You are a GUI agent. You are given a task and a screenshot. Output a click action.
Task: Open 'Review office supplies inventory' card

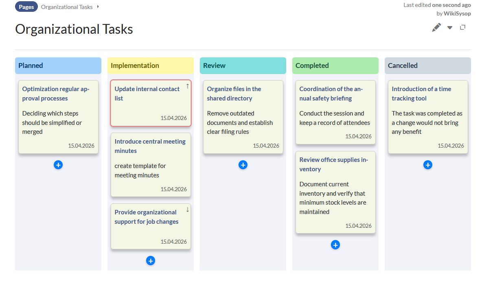tap(333, 164)
